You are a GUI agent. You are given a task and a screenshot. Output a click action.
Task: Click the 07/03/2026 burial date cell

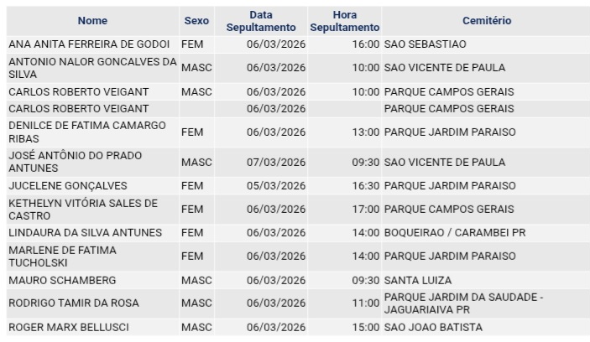(x=276, y=162)
